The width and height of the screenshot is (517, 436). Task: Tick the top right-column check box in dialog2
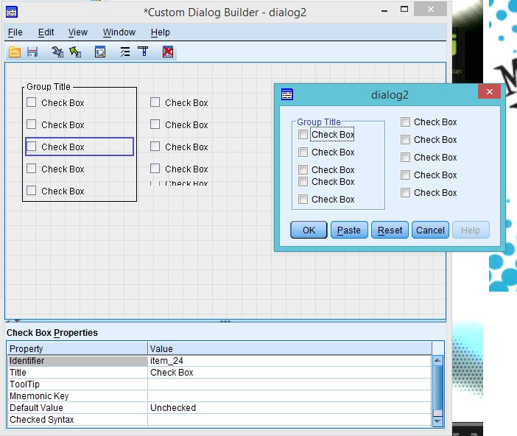tap(406, 122)
